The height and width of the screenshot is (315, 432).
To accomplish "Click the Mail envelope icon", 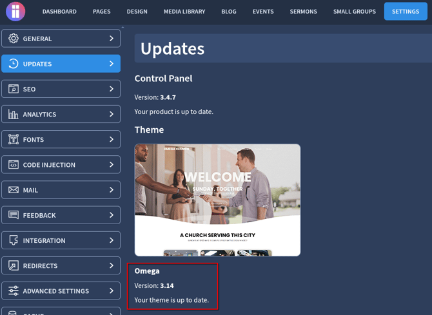I will (x=13, y=190).
